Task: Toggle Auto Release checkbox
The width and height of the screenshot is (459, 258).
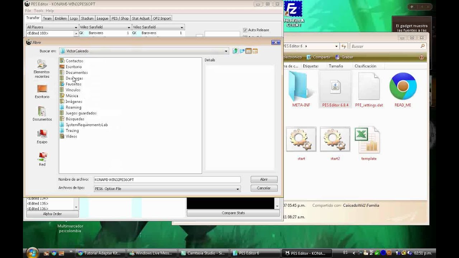Action: pyautogui.click(x=245, y=30)
